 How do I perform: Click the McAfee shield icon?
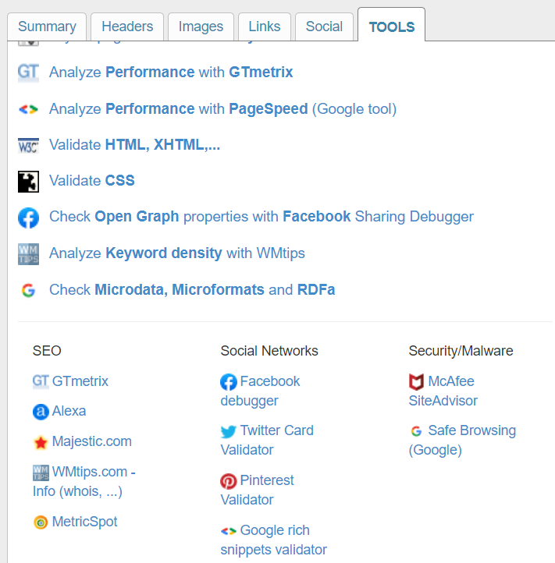(417, 381)
